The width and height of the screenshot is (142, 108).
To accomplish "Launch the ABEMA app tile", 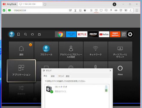I will [x=93, y=34].
